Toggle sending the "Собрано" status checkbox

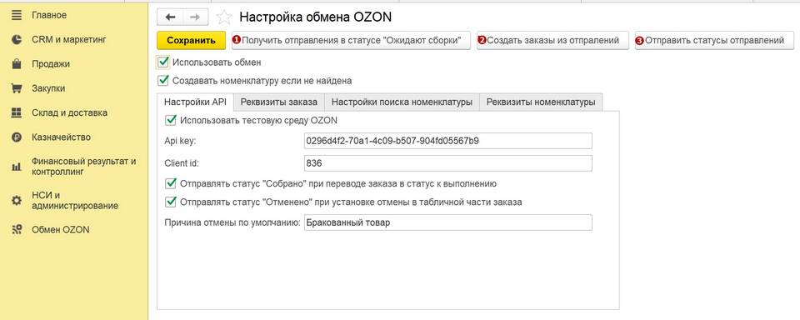click(170, 183)
